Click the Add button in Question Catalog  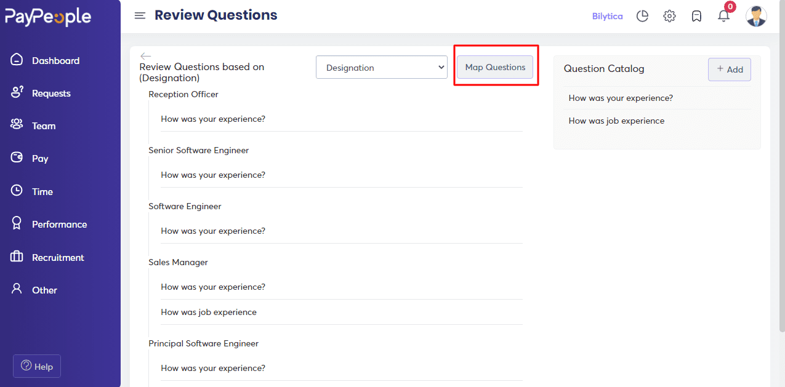coord(730,70)
